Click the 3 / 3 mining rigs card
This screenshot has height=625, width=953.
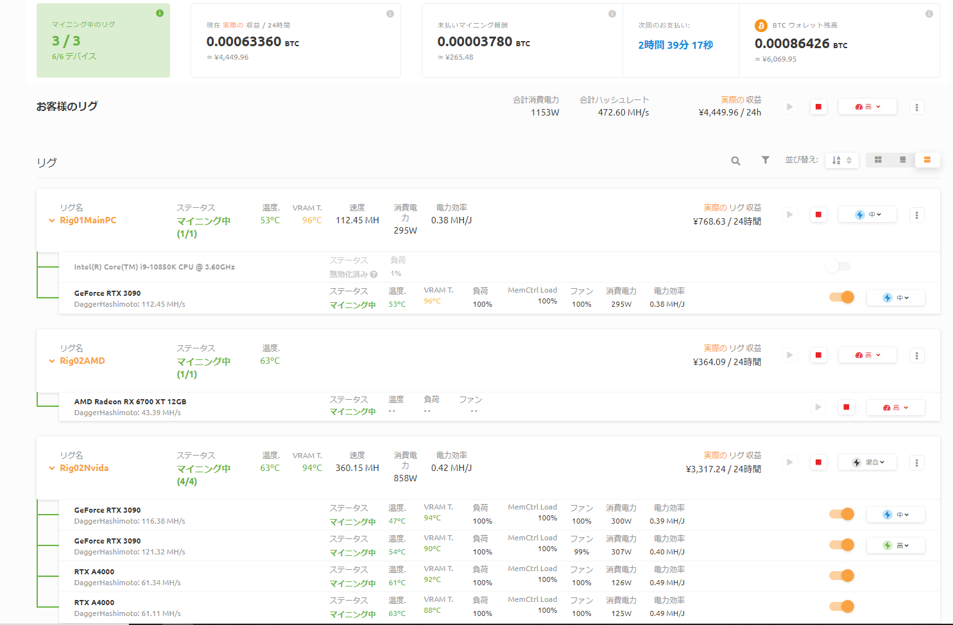(x=103, y=40)
